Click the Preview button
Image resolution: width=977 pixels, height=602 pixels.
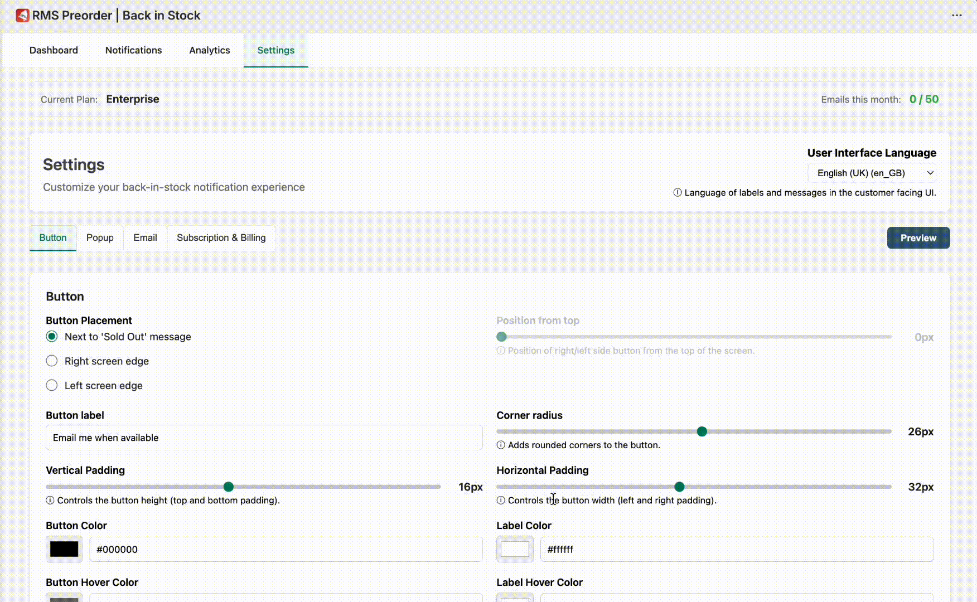coord(918,238)
